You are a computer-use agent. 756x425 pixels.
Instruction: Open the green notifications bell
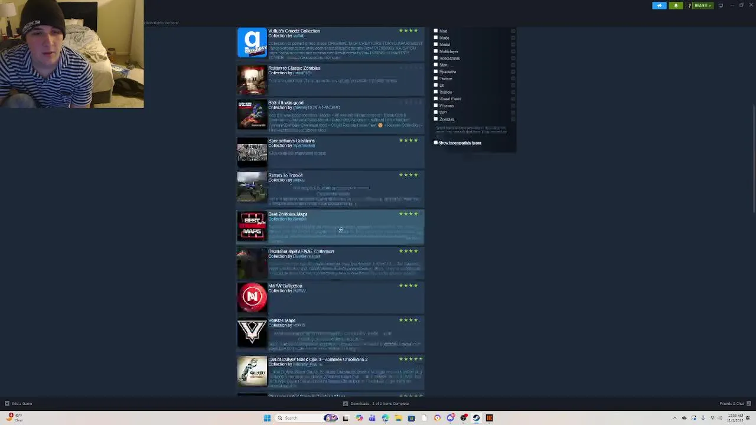tap(676, 5)
